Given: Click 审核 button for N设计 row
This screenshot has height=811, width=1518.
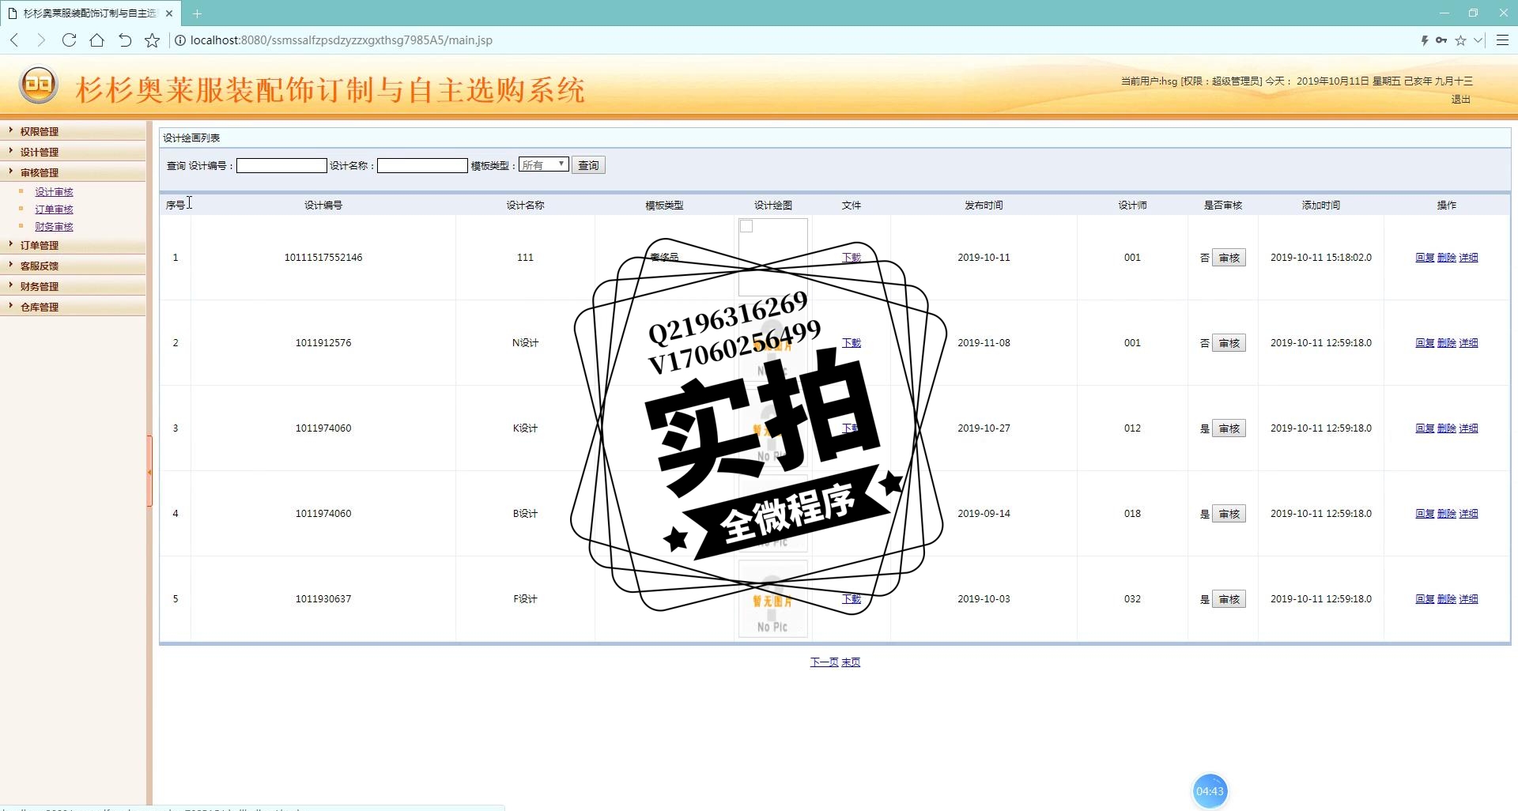Looking at the screenshot, I should pyautogui.click(x=1229, y=343).
